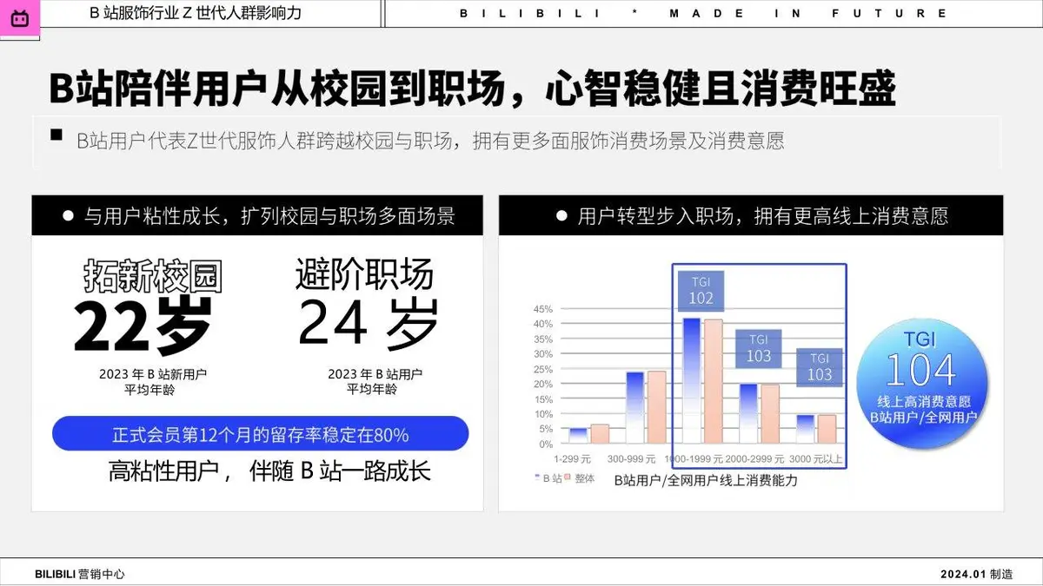Select the "20%" axis label
This screenshot has height=586, width=1043.
click(542, 384)
